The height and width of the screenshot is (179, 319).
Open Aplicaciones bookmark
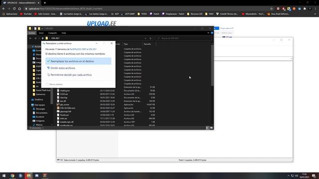click(x=10, y=14)
